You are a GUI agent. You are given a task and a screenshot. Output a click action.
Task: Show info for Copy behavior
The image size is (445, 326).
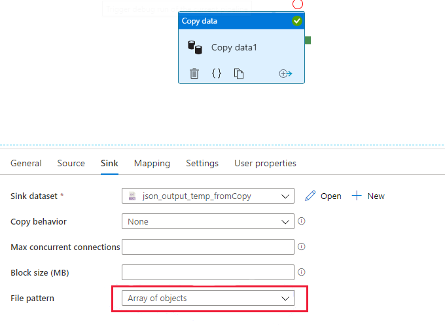pos(302,221)
